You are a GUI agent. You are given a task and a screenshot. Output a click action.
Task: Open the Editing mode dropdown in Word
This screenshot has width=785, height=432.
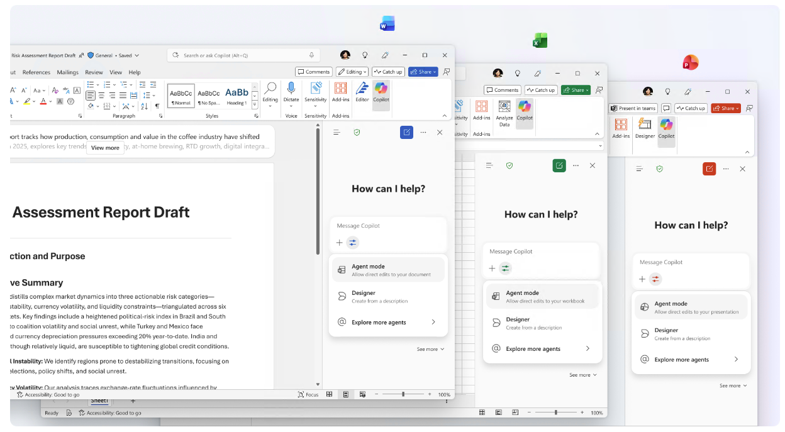tap(352, 72)
